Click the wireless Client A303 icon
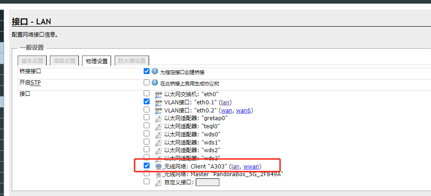 coord(159,166)
